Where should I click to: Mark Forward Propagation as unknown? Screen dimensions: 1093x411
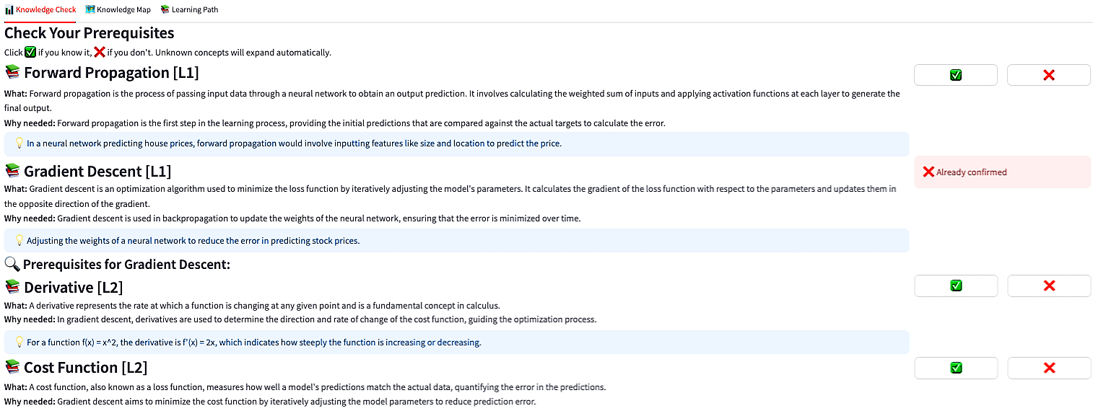pos(1048,75)
